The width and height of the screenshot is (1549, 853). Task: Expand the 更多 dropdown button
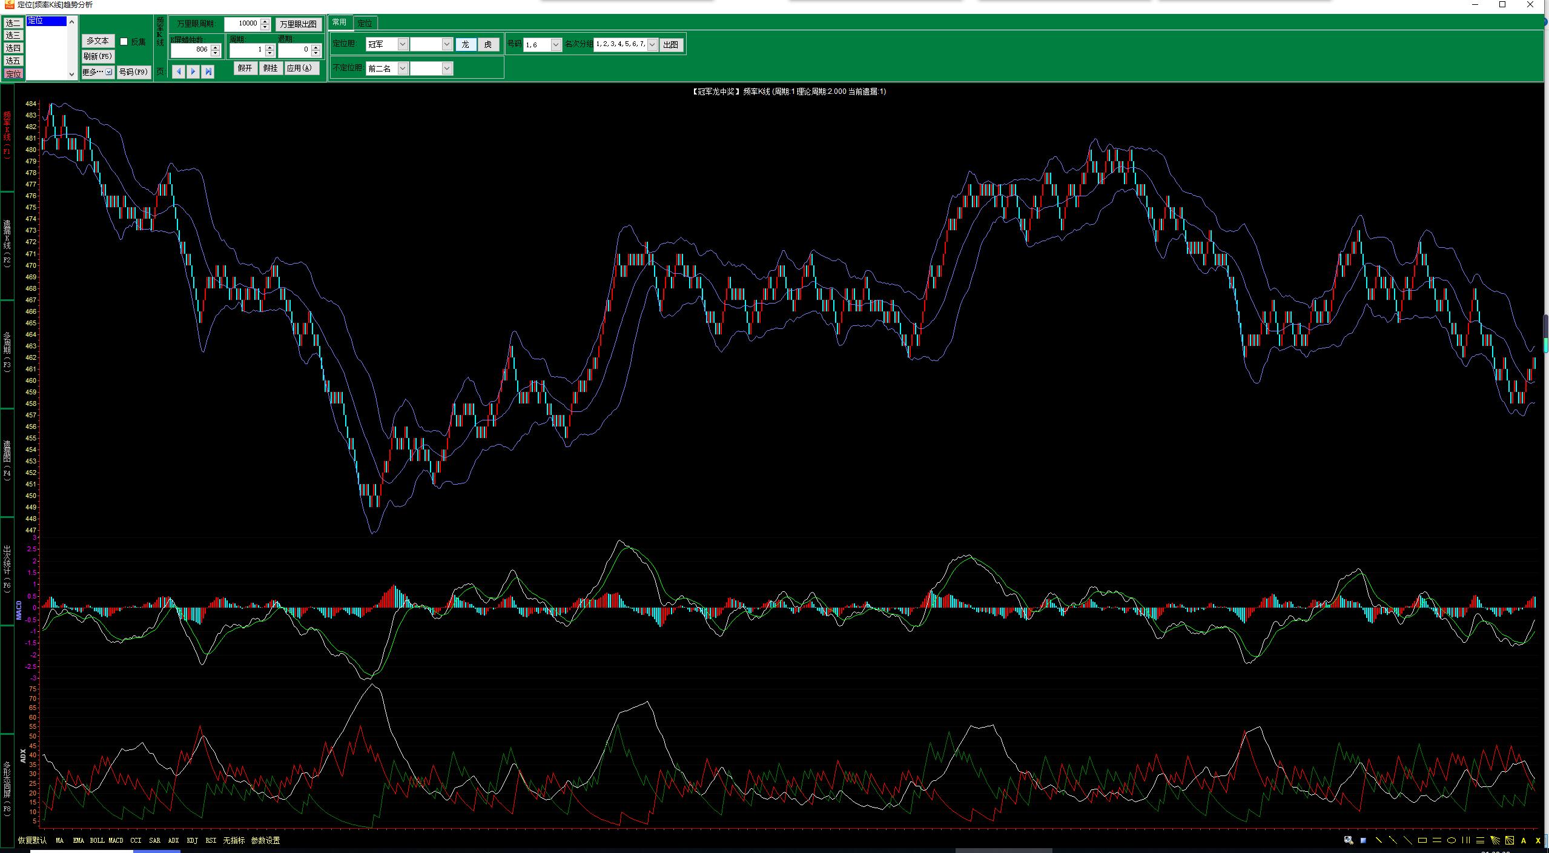109,72
